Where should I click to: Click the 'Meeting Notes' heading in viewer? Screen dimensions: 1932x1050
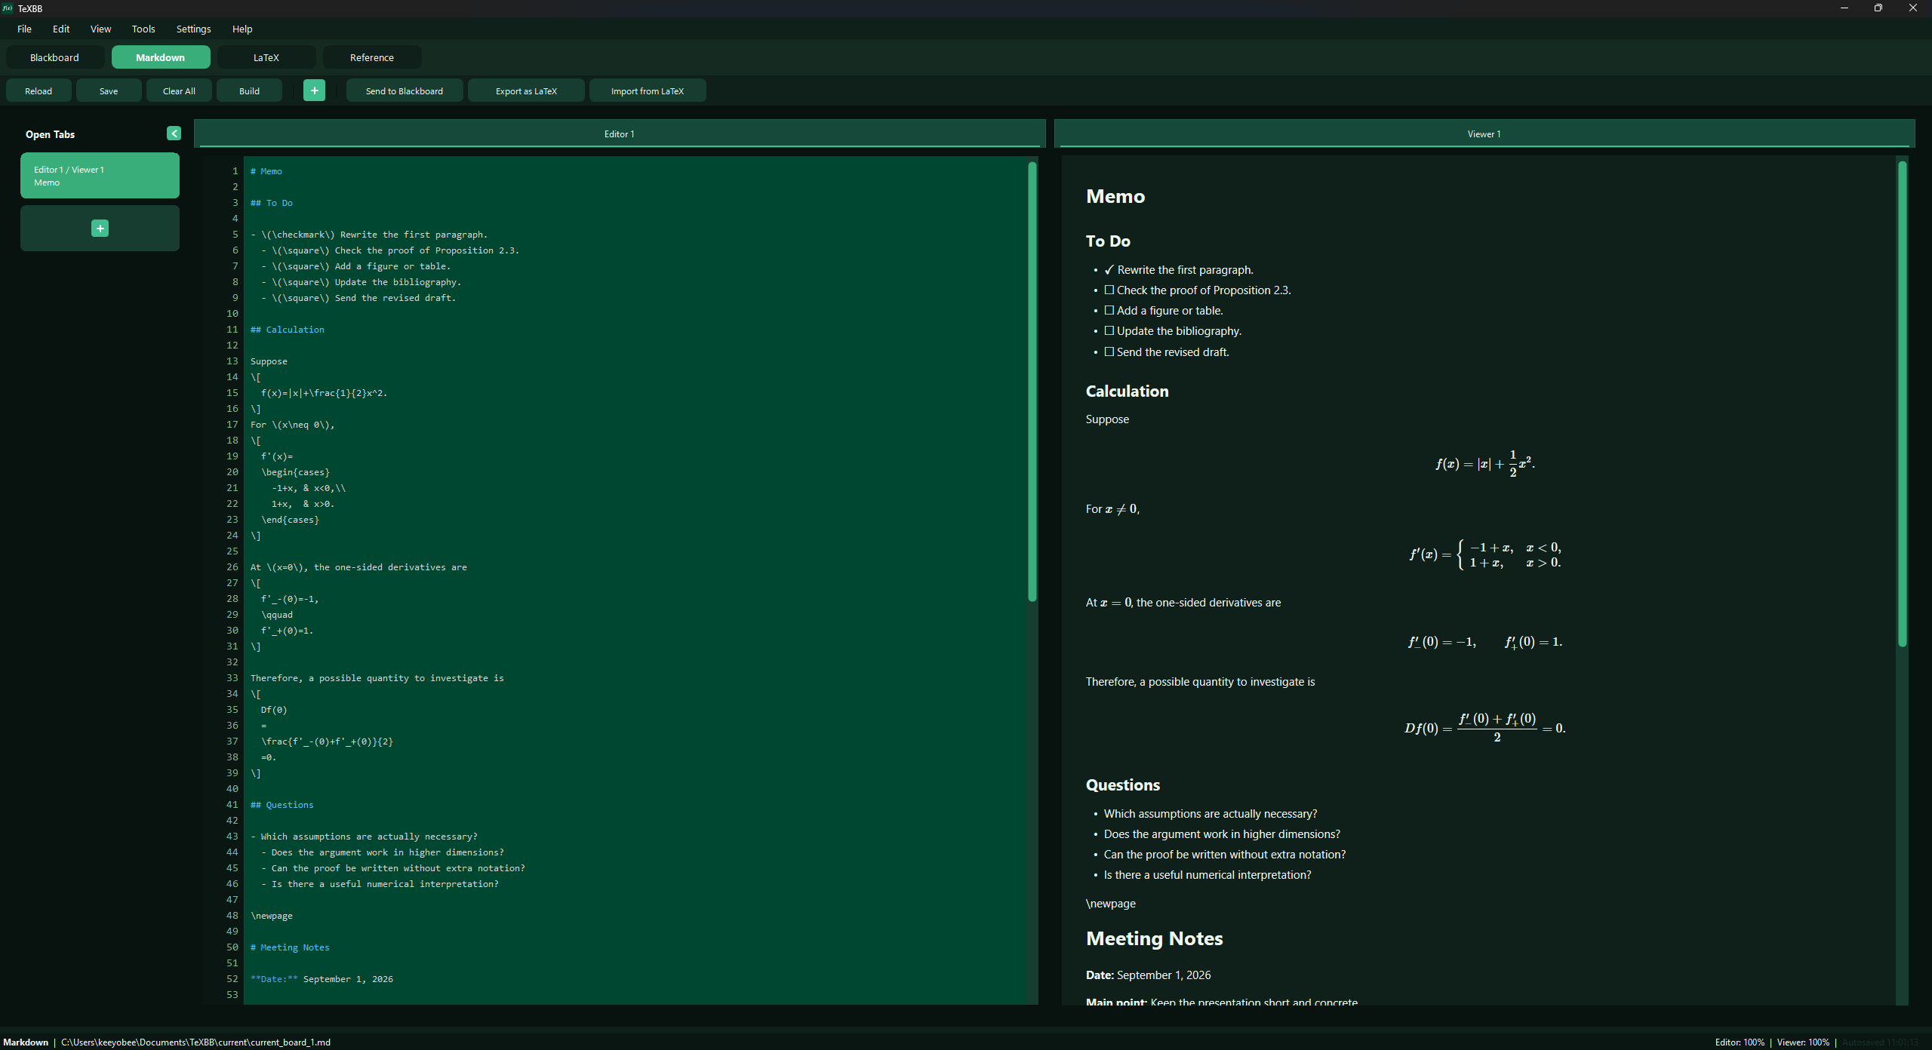click(1154, 938)
